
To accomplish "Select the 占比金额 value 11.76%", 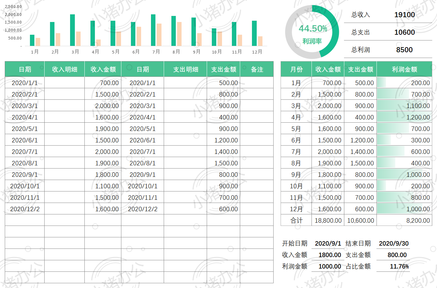I will pos(399,266).
